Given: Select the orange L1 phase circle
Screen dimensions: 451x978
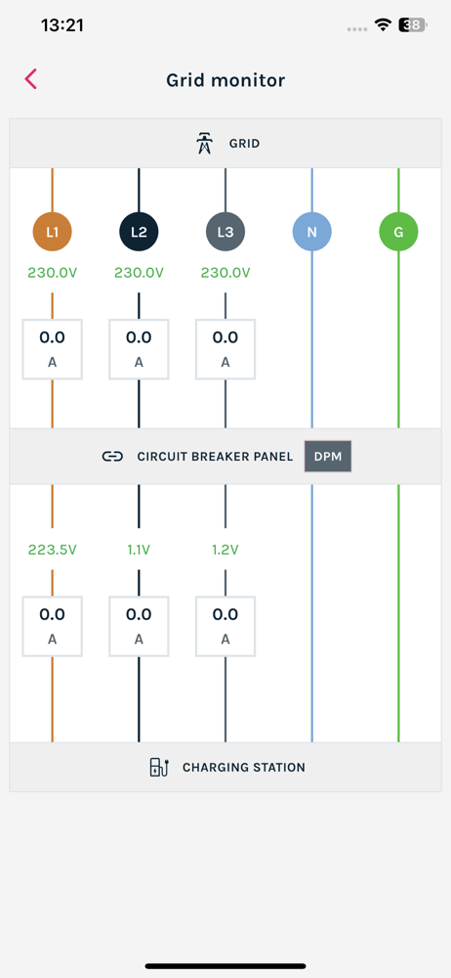Looking at the screenshot, I should tap(53, 232).
